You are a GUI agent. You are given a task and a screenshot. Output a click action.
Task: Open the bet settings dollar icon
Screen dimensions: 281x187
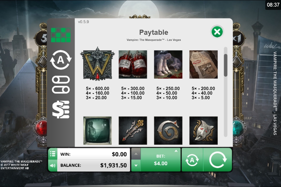[61, 110]
